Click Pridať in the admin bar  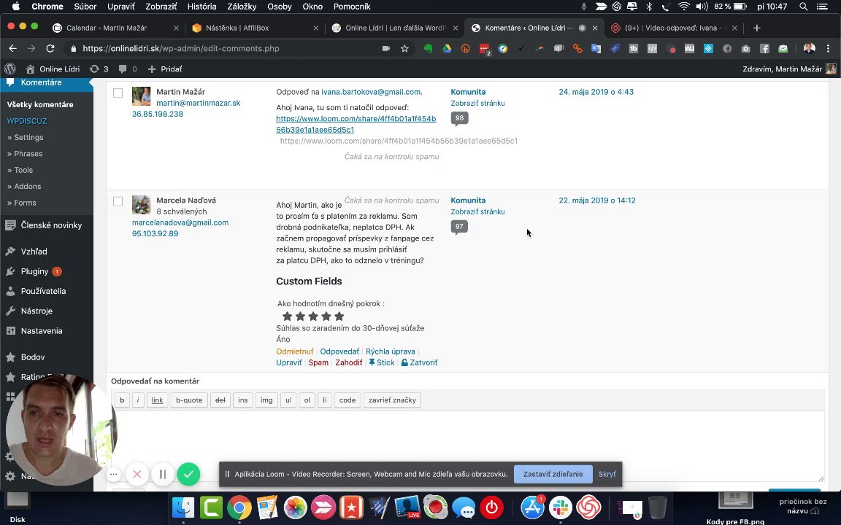[x=165, y=69]
